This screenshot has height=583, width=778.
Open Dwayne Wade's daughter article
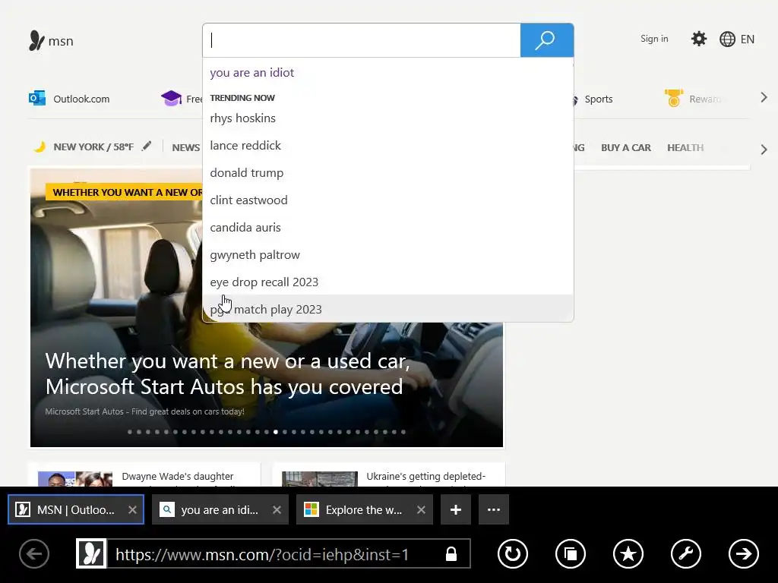click(178, 476)
